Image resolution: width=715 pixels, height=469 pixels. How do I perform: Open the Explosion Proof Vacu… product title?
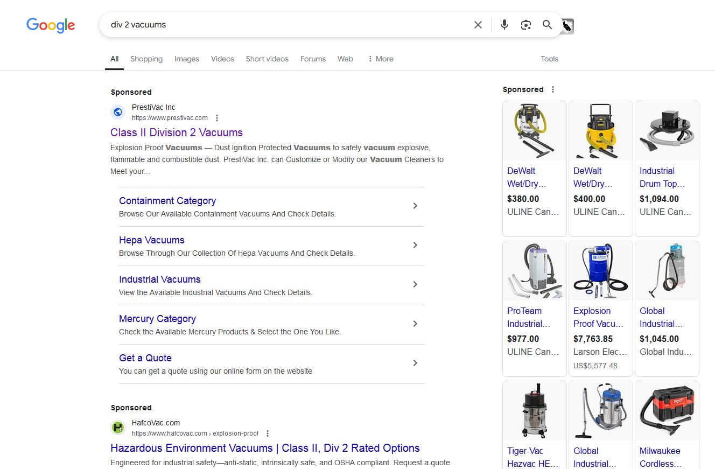[x=598, y=317]
